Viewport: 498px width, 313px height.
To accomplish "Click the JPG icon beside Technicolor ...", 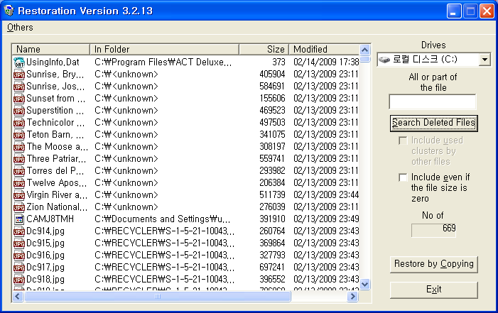I will [x=19, y=123].
